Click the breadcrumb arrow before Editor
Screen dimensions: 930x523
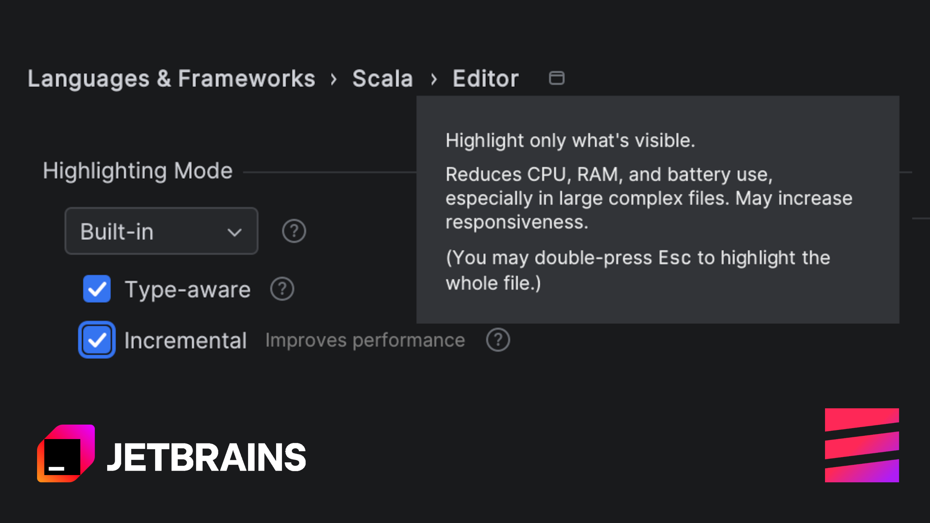tap(433, 79)
